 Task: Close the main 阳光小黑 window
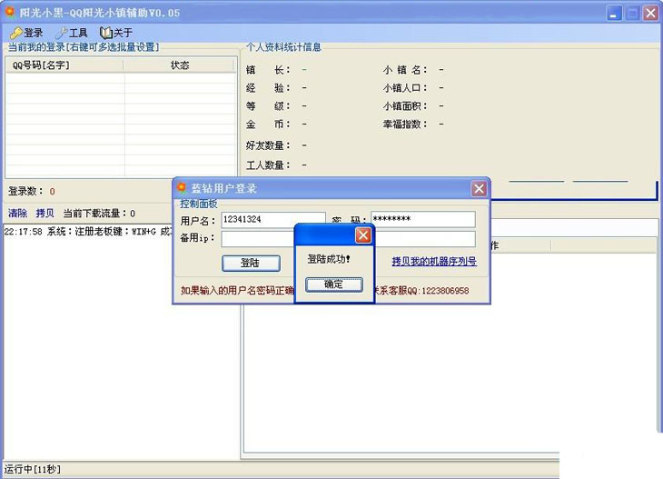[650, 13]
